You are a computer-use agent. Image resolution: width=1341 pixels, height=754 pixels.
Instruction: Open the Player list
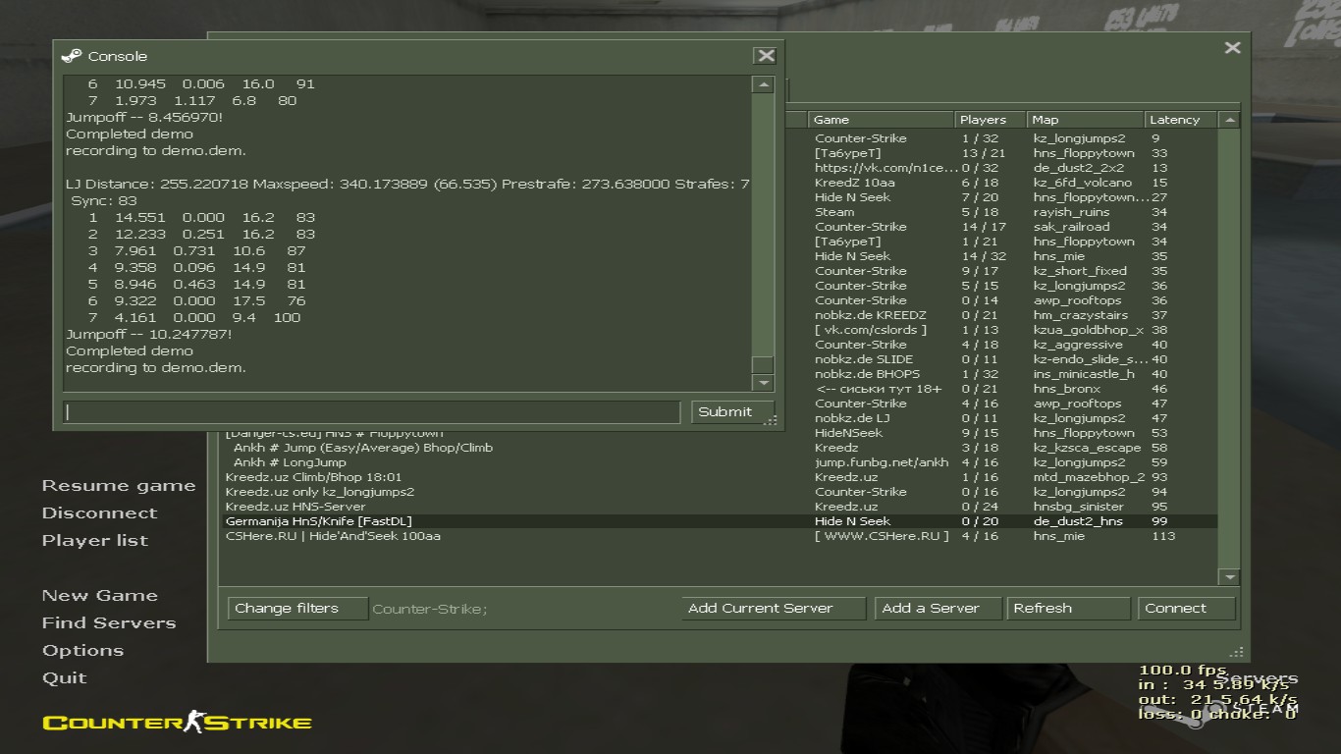click(x=95, y=541)
